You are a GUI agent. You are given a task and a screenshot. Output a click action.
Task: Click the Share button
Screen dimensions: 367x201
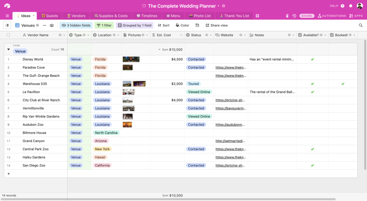[307, 16]
